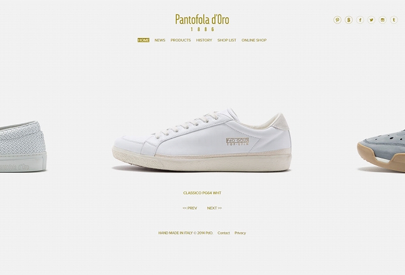Viewport: 405px width, 275px height.
Task: Visit the ONLINE SHOP link
Action: click(x=254, y=41)
